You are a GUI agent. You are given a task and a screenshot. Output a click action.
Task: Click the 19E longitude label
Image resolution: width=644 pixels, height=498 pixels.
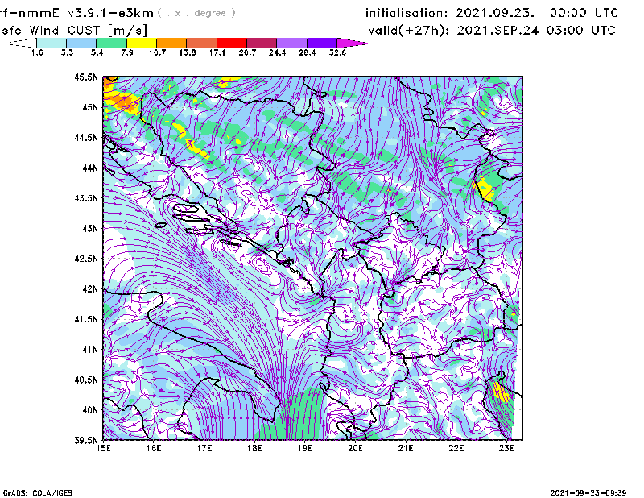(305, 448)
